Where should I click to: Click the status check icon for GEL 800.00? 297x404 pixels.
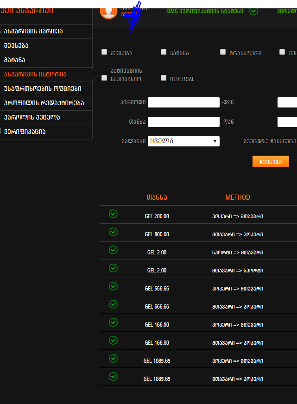click(113, 232)
